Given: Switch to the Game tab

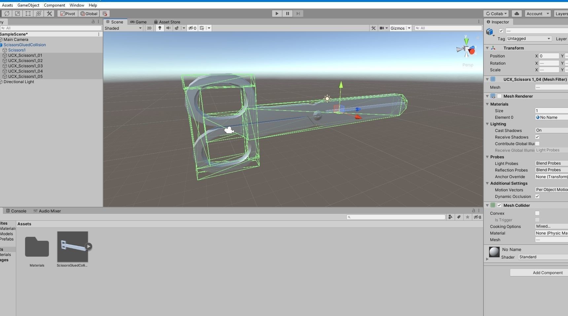Looking at the screenshot, I should pos(138,22).
